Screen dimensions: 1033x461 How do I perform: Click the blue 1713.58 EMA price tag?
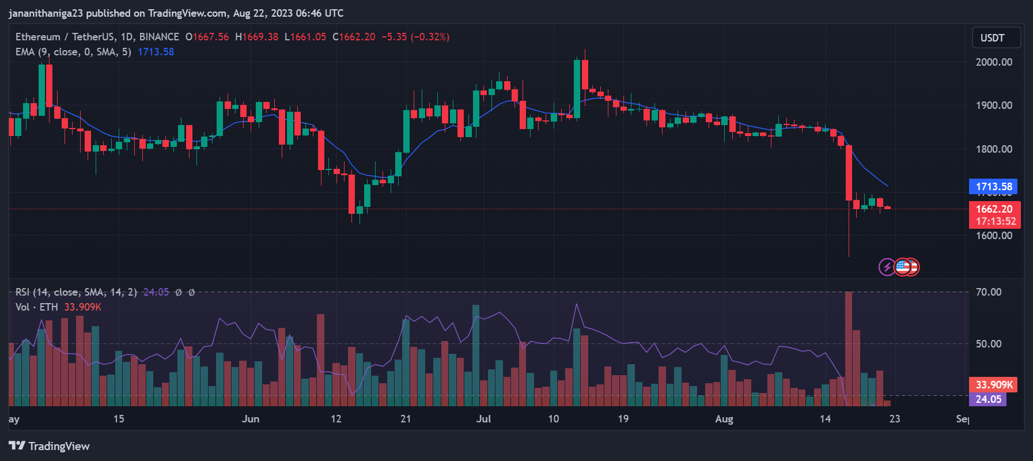(x=993, y=187)
